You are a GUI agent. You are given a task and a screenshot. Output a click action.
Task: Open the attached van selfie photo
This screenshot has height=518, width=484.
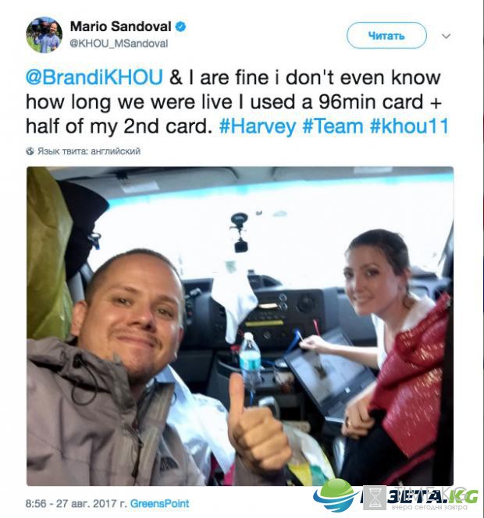240,326
